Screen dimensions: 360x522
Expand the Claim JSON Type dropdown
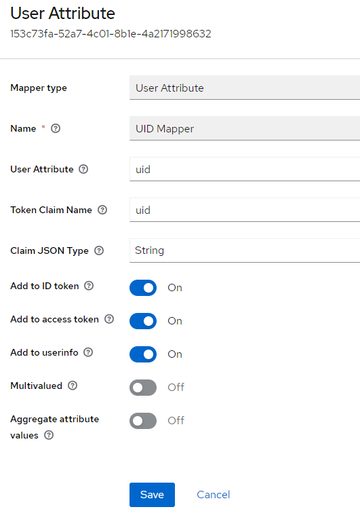pyautogui.click(x=245, y=250)
